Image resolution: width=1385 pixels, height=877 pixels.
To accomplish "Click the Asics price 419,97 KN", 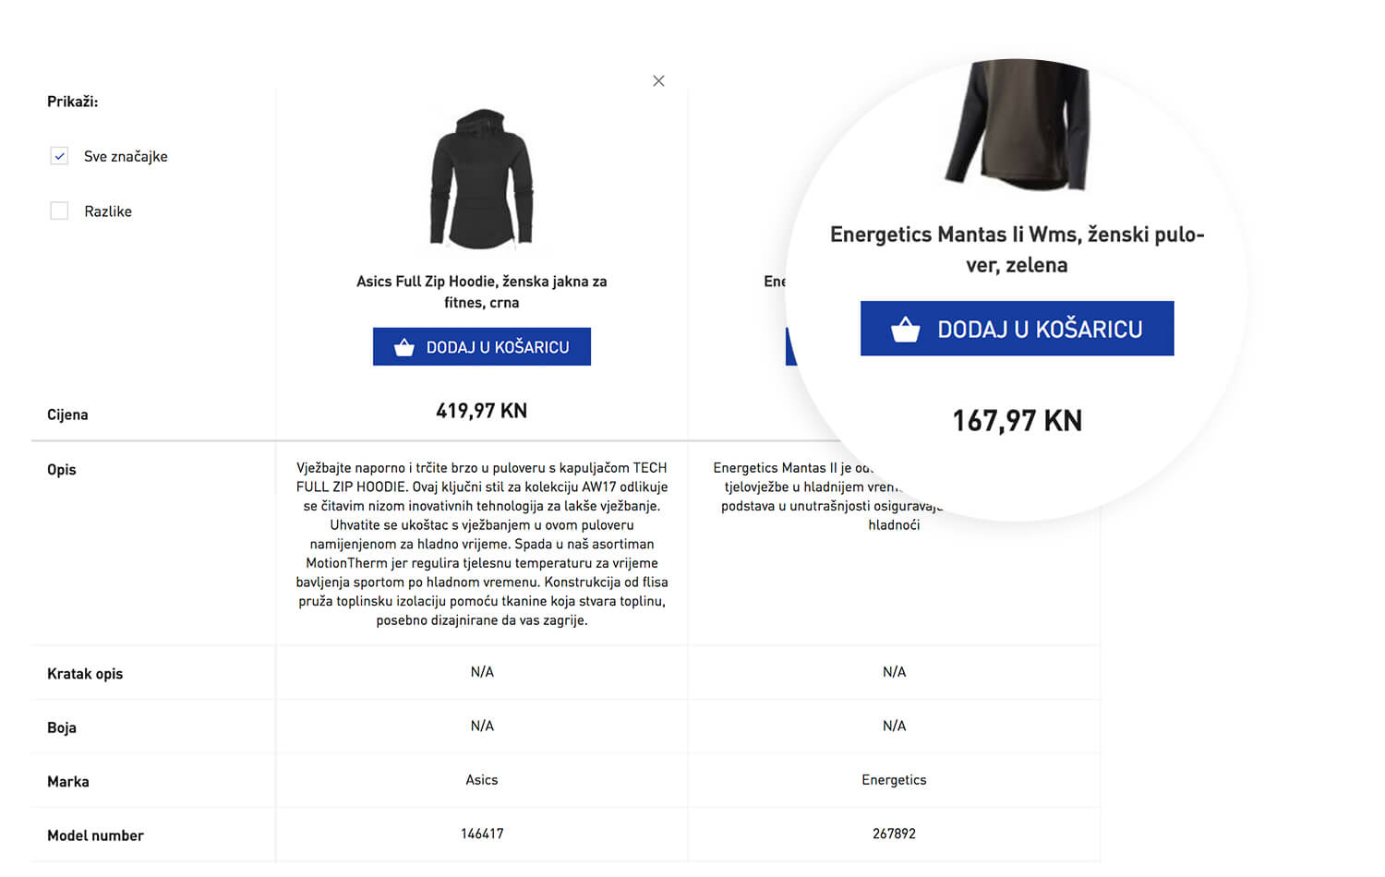I will pyautogui.click(x=481, y=411).
